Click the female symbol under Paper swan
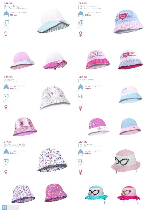The height and width of the screenshot is (211, 149). point(80,108)
